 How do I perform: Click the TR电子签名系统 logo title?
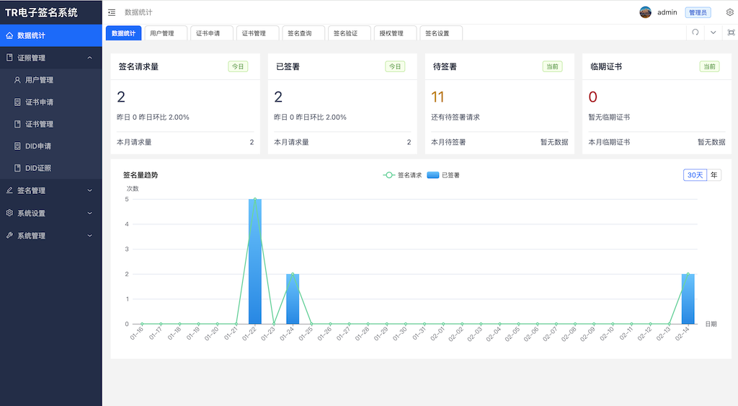[41, 12]
